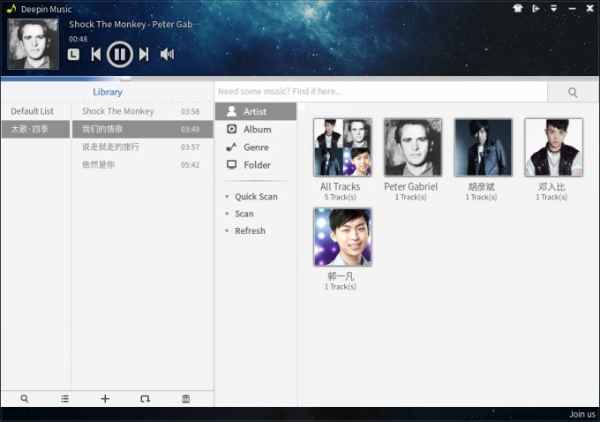Open the Peter Gabriel artist thumbnail
This screenshot has width=600, height=422.
coord(413,147)
